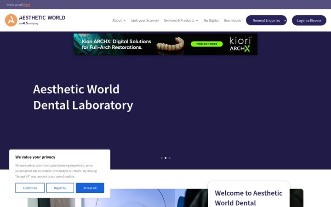Expand the Services & Products chevron

(197, 21)
